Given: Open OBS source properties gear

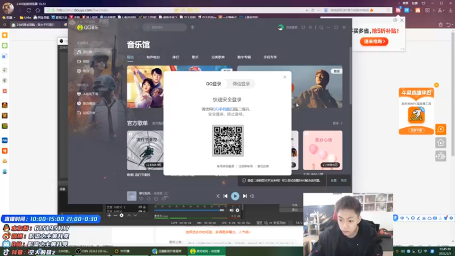Looking at the screenshot, I should coord(122,216).
